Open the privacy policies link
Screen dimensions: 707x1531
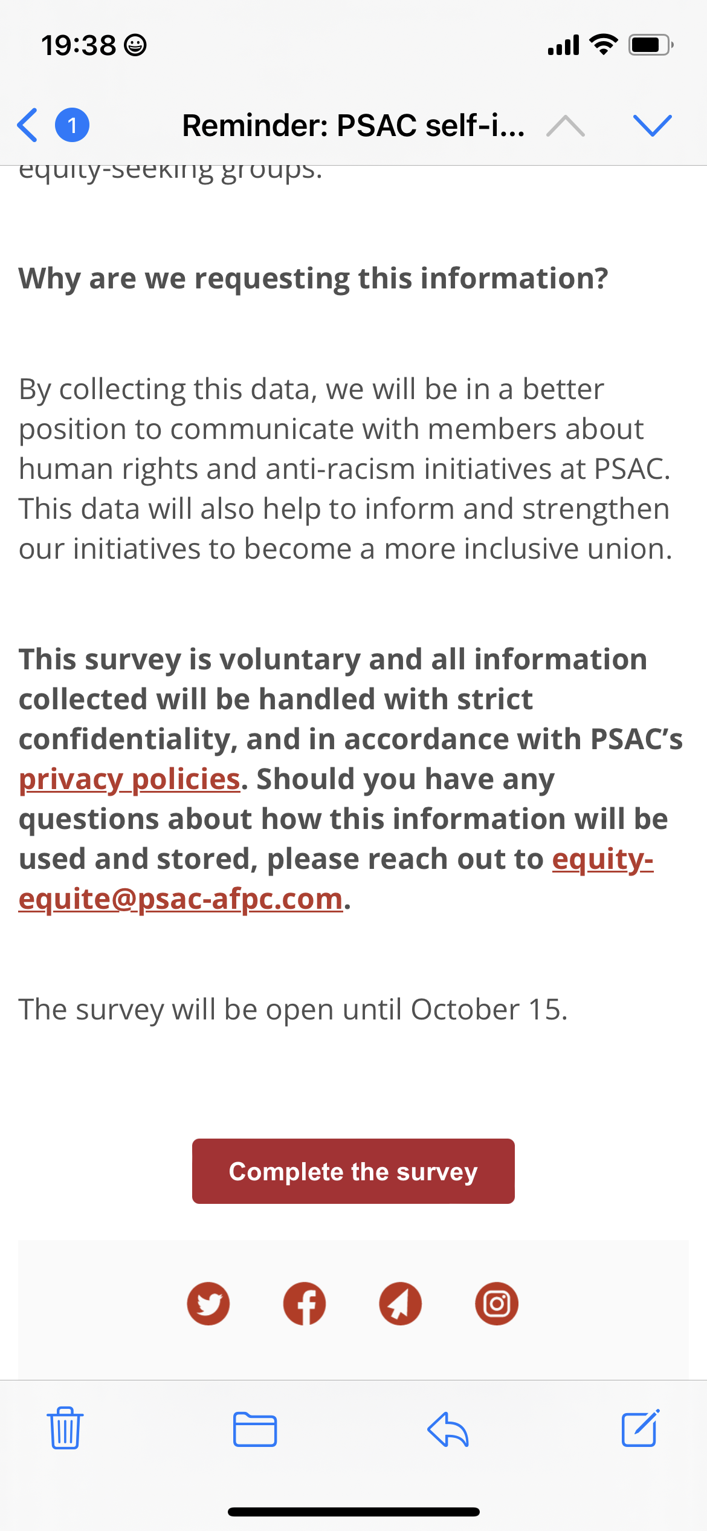pyautogui.click(x=129, y=779)
